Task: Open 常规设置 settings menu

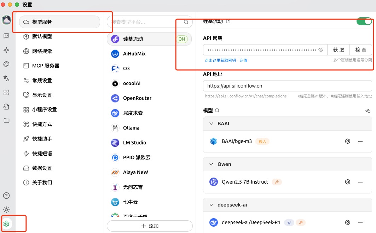Action: click(59, 80)
